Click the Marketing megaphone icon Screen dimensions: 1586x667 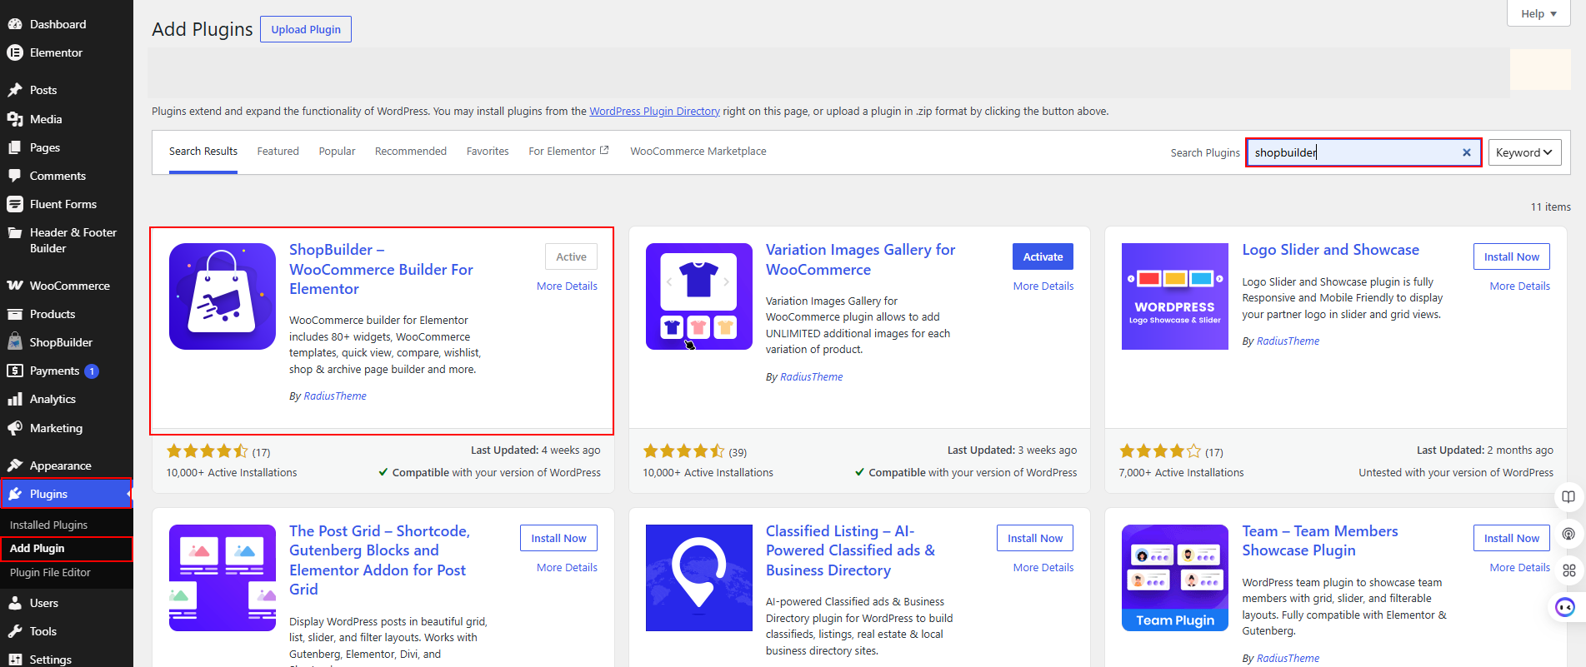coord(15,428)
